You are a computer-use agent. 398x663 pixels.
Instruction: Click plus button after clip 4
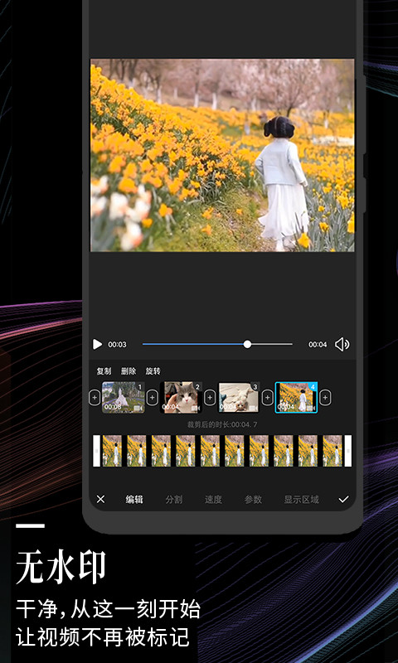325,398
